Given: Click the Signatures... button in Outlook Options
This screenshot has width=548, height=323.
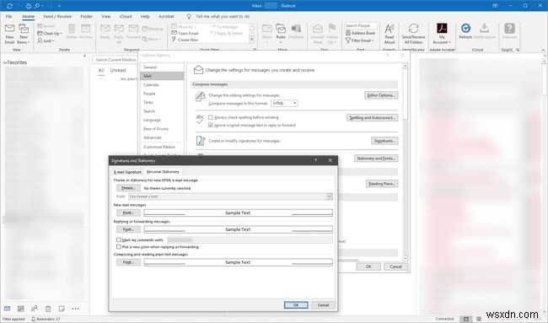Looking at the screenshot, I should [x=384, y=141].
